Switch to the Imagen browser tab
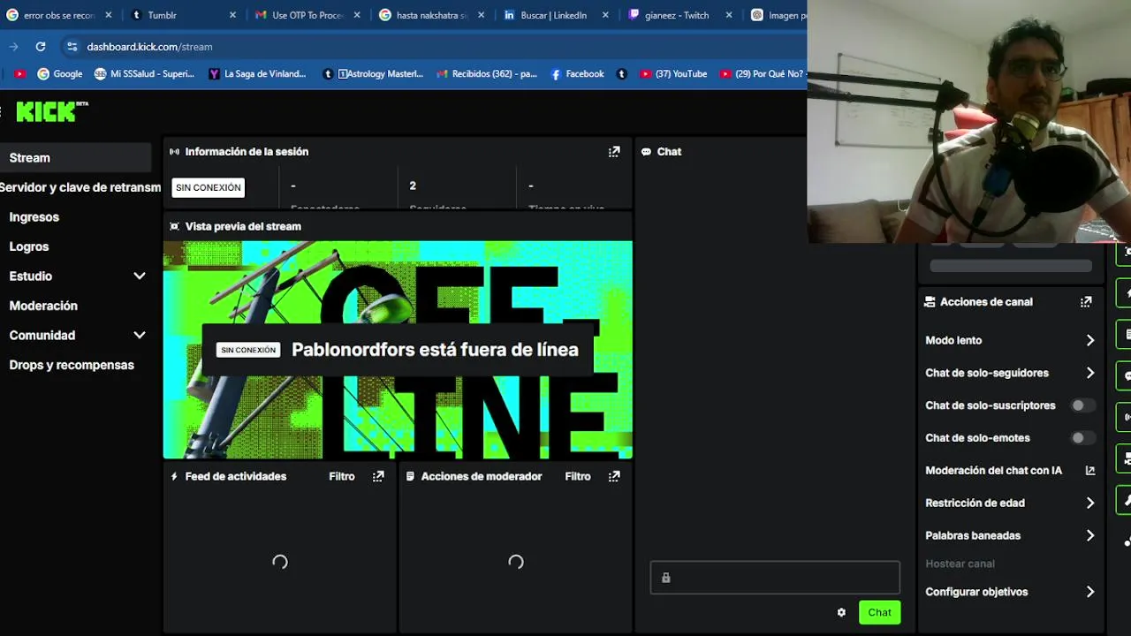The width and height of the screenshot is (1131, 636). pos(777,15)
